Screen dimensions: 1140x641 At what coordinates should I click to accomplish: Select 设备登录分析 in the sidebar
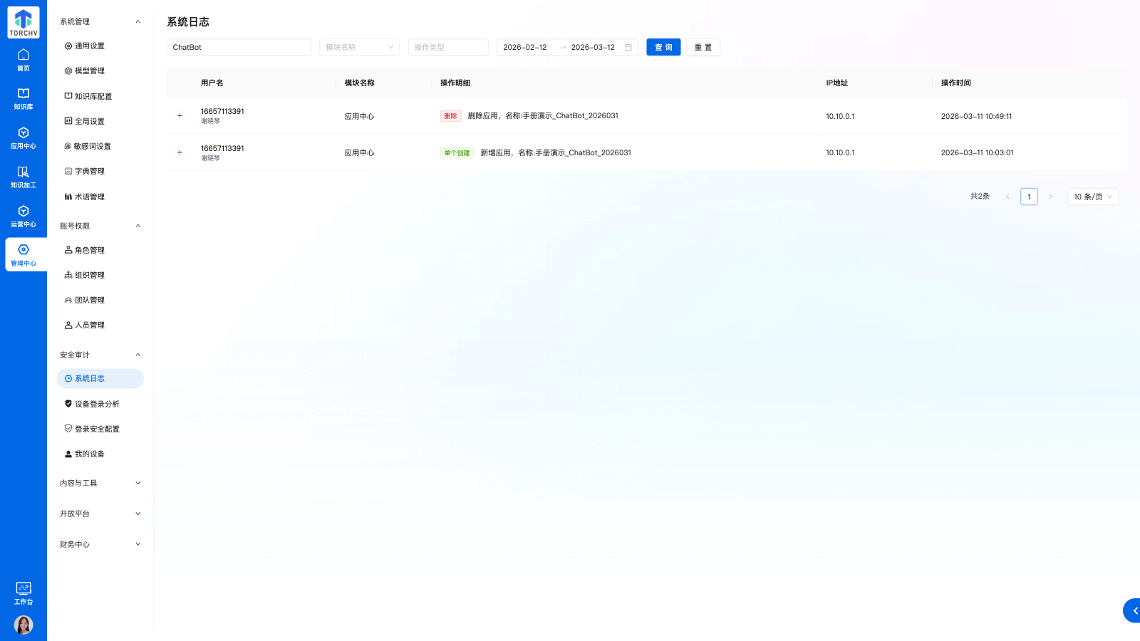(x=97, y=404)
